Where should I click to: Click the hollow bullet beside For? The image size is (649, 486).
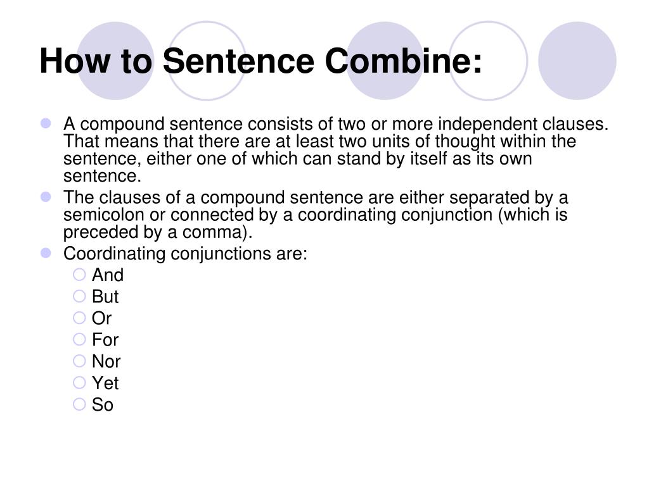(x=79, y=339)
